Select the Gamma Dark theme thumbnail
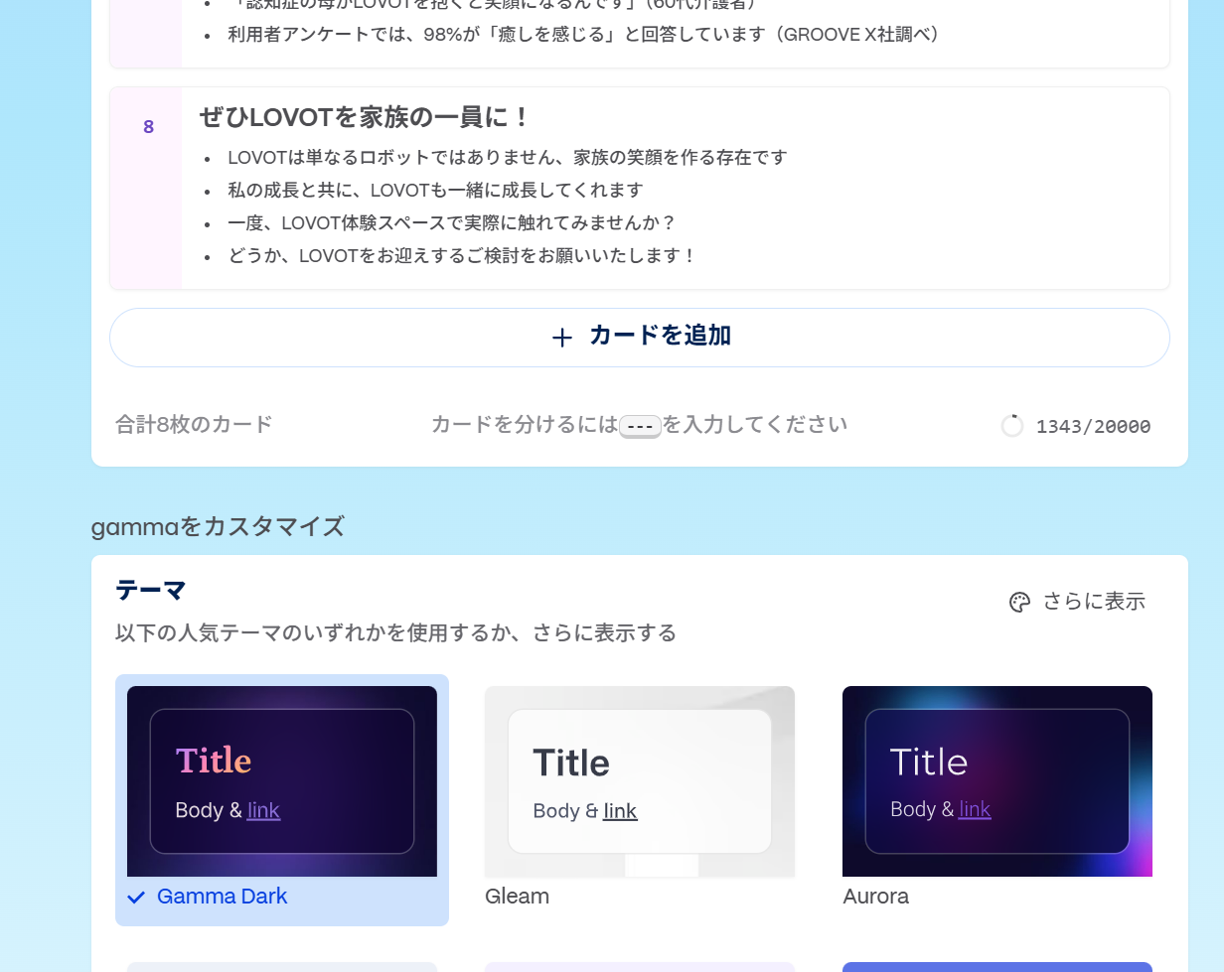1224x972 pixels. [282, 781]
